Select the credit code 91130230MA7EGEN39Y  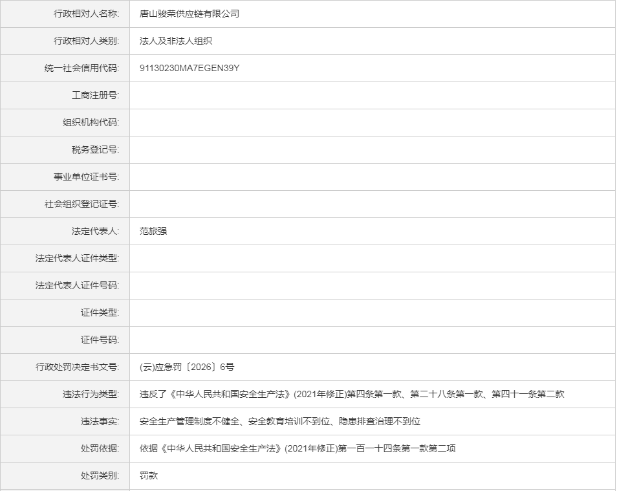click(x=189, y=68)
